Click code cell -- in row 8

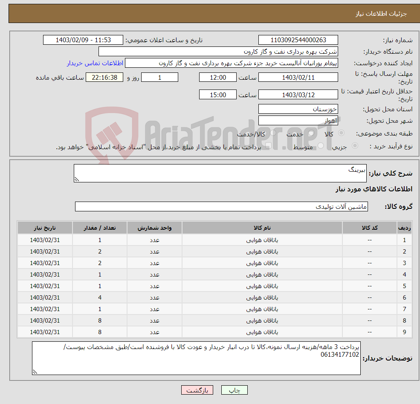tap(370, 321)
